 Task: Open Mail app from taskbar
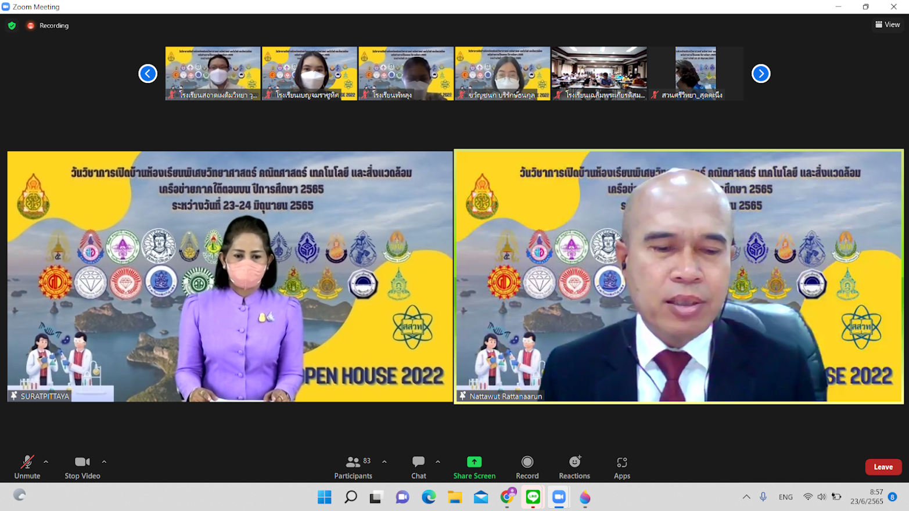pyautogui.click(x=481, y=497)
